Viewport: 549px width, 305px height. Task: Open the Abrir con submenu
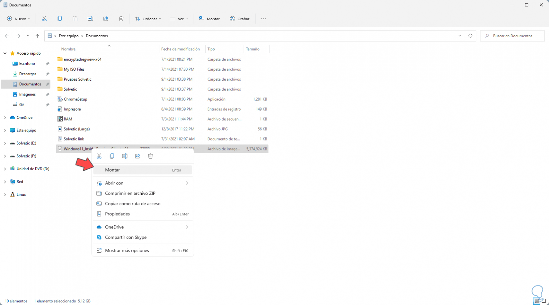coord(143,183)
